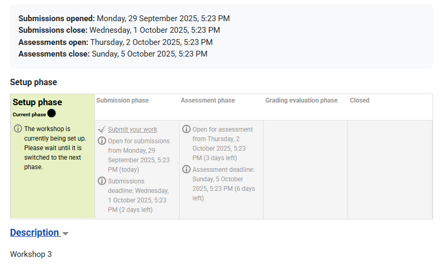
Task: Click the info icon beside Submissions deadline
Action: (102, 181)
